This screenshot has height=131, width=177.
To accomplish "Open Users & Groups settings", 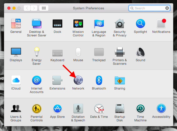I will point(16,109).
